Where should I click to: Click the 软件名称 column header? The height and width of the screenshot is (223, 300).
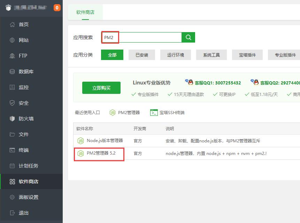point(85,128)
